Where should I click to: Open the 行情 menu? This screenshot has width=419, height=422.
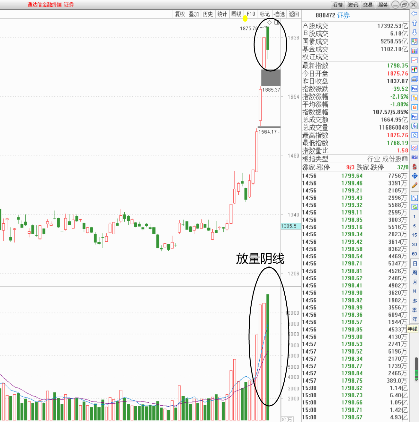(x=338, y=5)
